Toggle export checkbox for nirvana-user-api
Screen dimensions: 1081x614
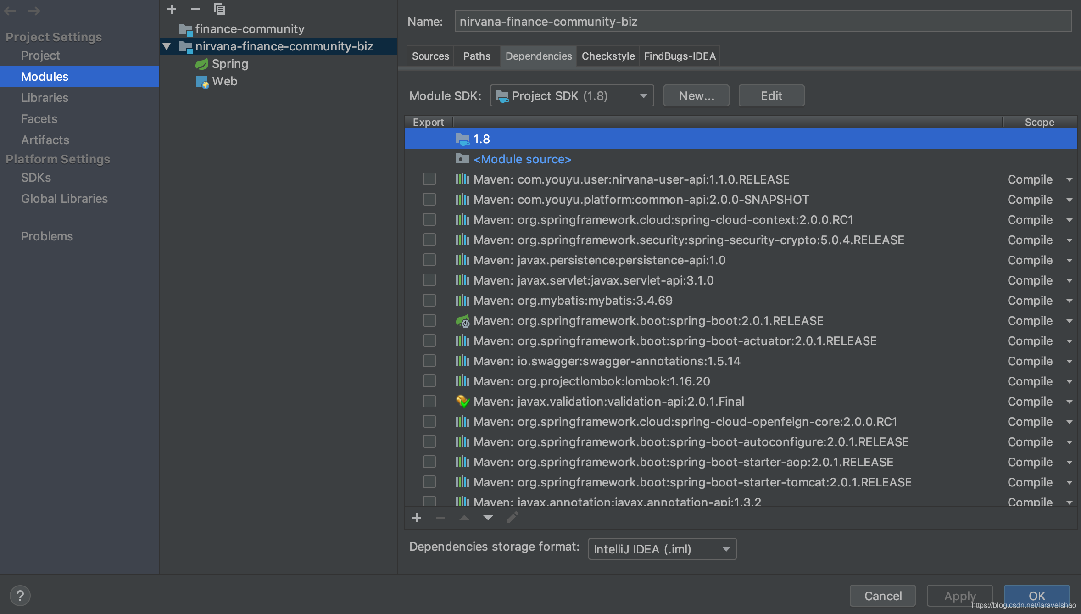(x=429, y=179)
